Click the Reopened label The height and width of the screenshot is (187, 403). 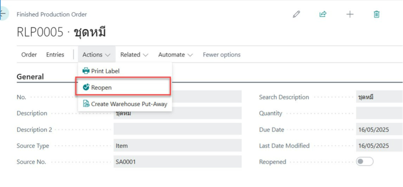272,162
